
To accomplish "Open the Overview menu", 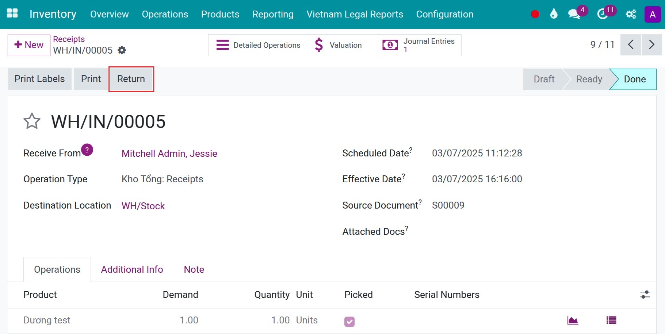I will pyautogui.click(x=110, y=14).
